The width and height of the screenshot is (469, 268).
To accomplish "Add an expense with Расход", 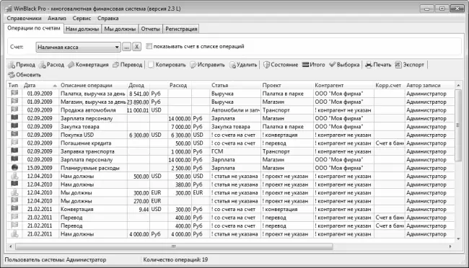I will [x=52, y=65].
